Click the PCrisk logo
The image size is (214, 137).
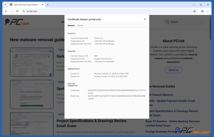pos(17,22)
